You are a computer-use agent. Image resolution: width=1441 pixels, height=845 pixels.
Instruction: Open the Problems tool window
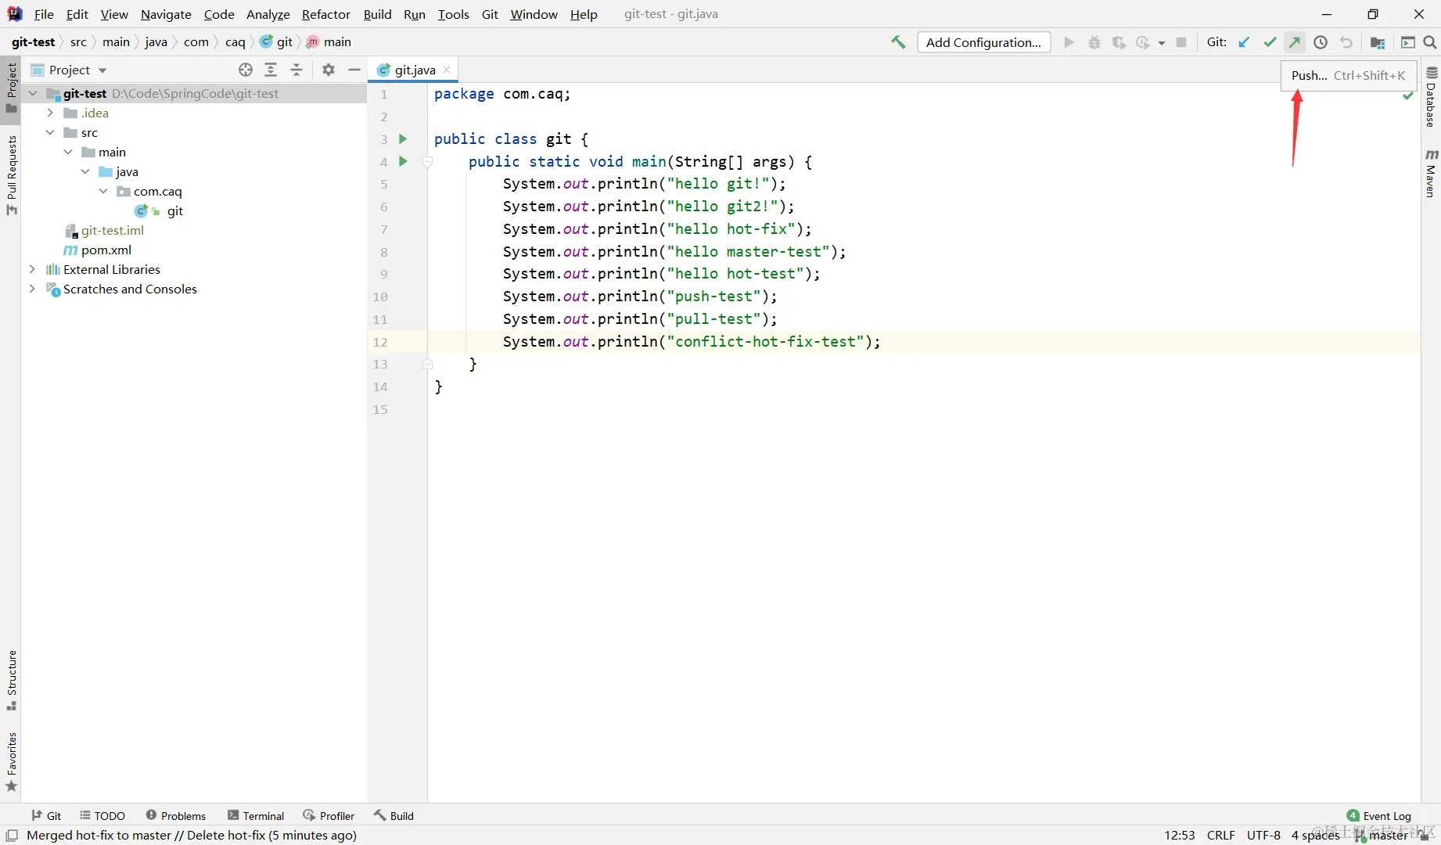pyautogui.click(x=176, y=815)
